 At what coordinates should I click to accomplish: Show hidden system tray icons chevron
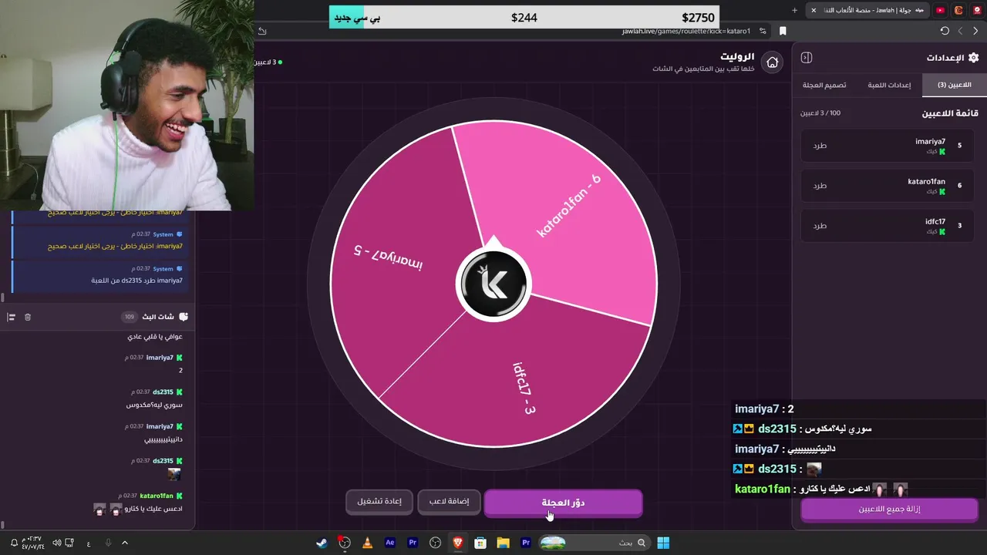coord(125,543)
